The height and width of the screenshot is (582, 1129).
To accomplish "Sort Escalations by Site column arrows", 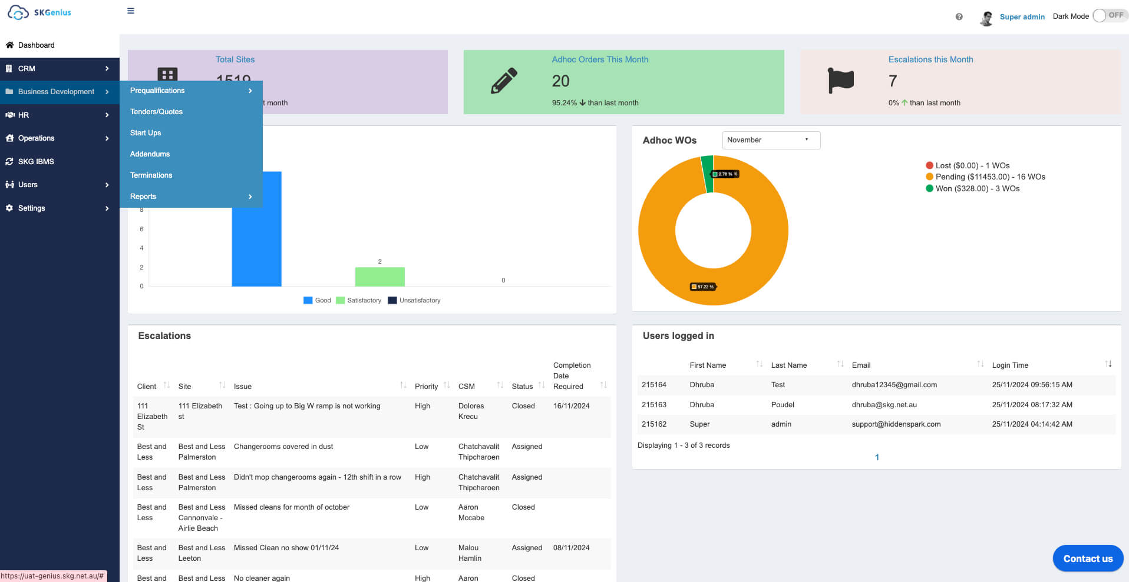I will (x=222, y=385).
